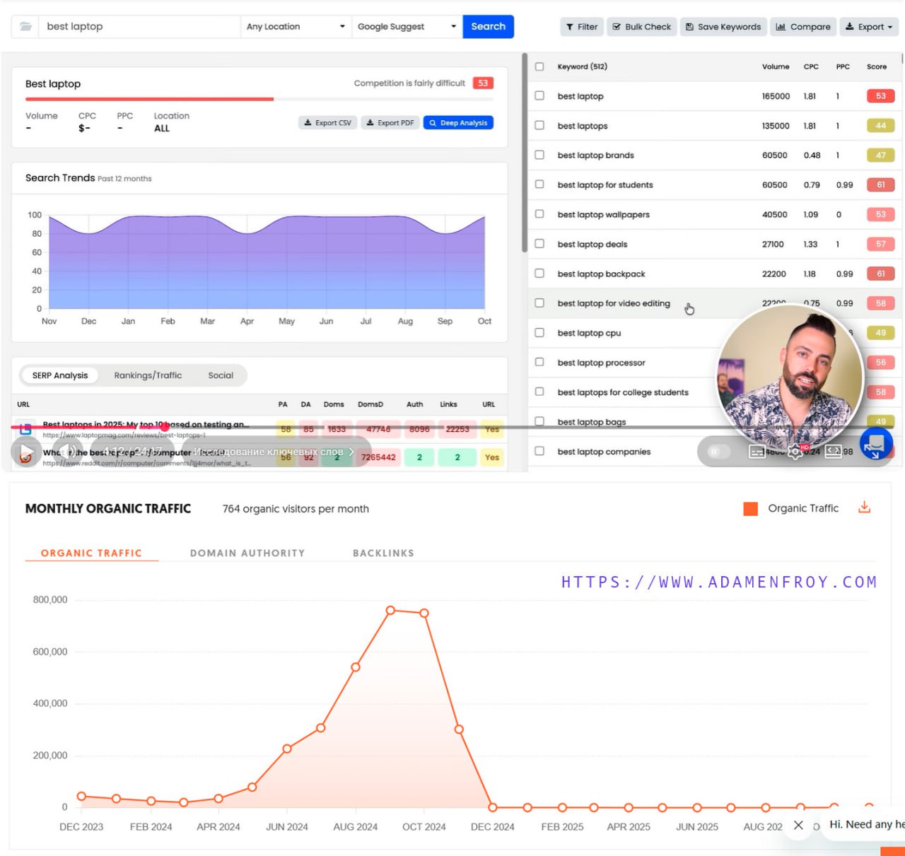
Task: Open video settings gear icon
Action: [795, 452]
